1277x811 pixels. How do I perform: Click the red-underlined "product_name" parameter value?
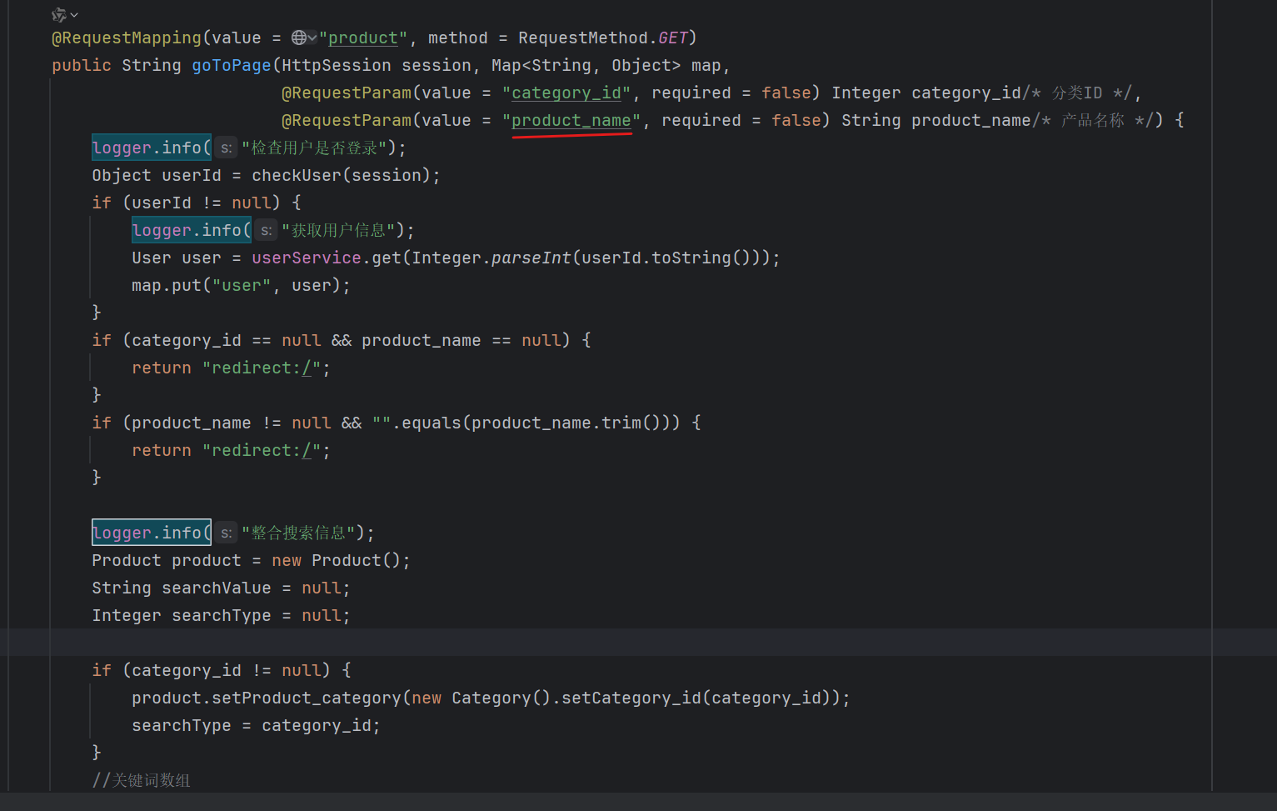pos(571,120)
